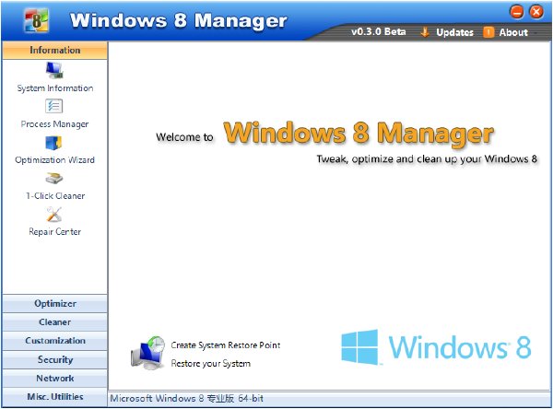Viewport: 553px width, 409px height.
Task: Open System Information icon
Action: pos(54,70)
